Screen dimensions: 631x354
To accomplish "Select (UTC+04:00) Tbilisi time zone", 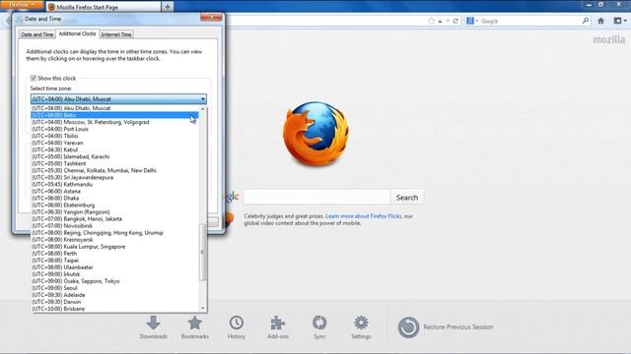I will point(114,136).
